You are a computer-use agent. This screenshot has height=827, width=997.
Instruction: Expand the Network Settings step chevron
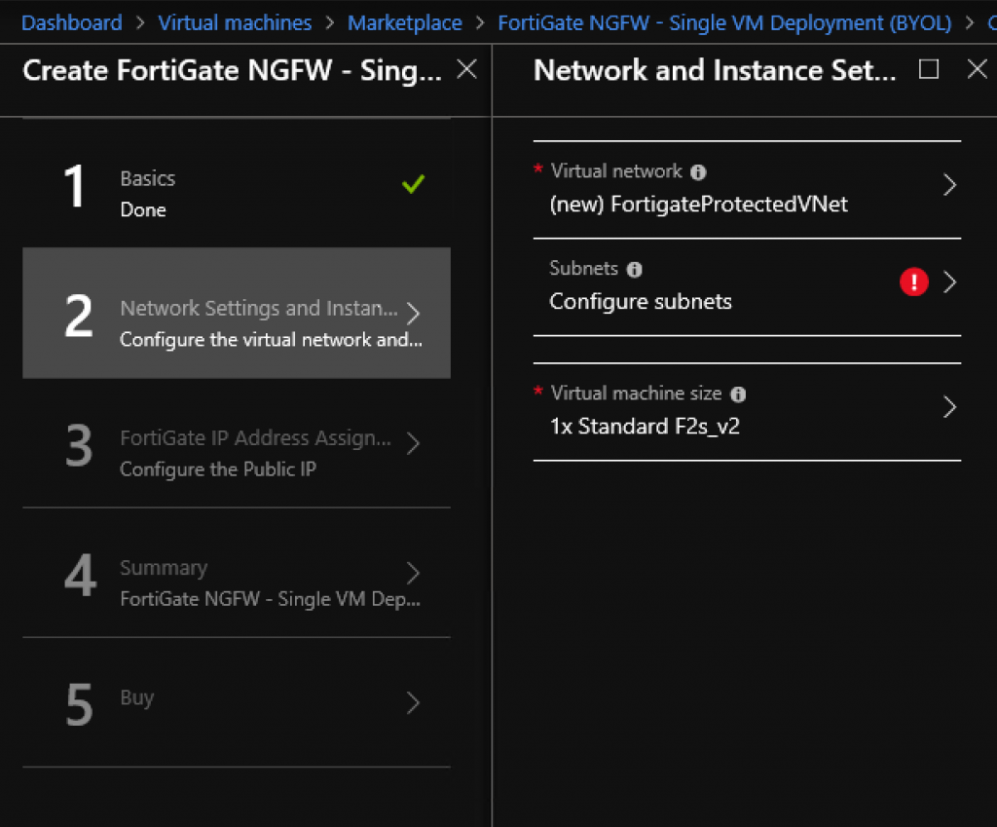click(x=413, y=313)
